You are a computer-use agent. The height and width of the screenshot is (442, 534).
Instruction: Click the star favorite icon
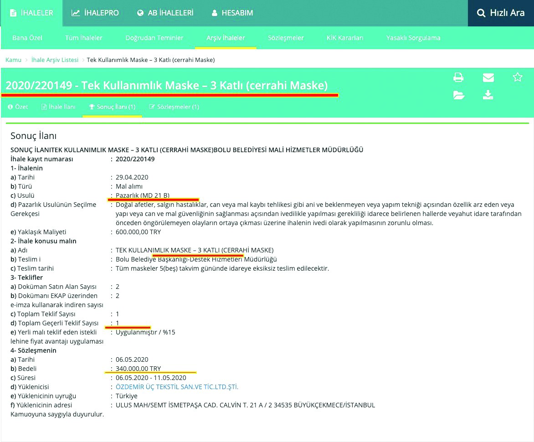click(x=518, y=77)
